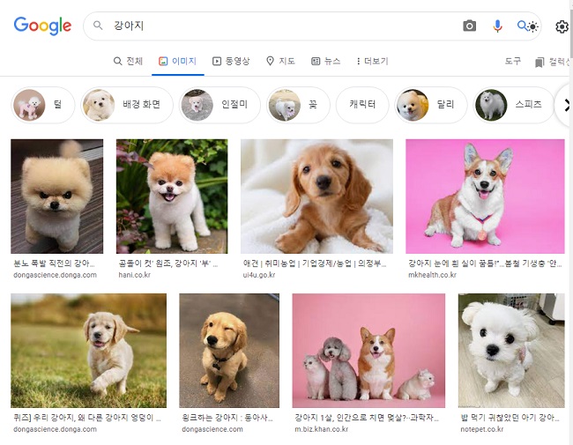Select the 달리 filter chip
The height and width of the screenshot is (445, 573).
431,105
